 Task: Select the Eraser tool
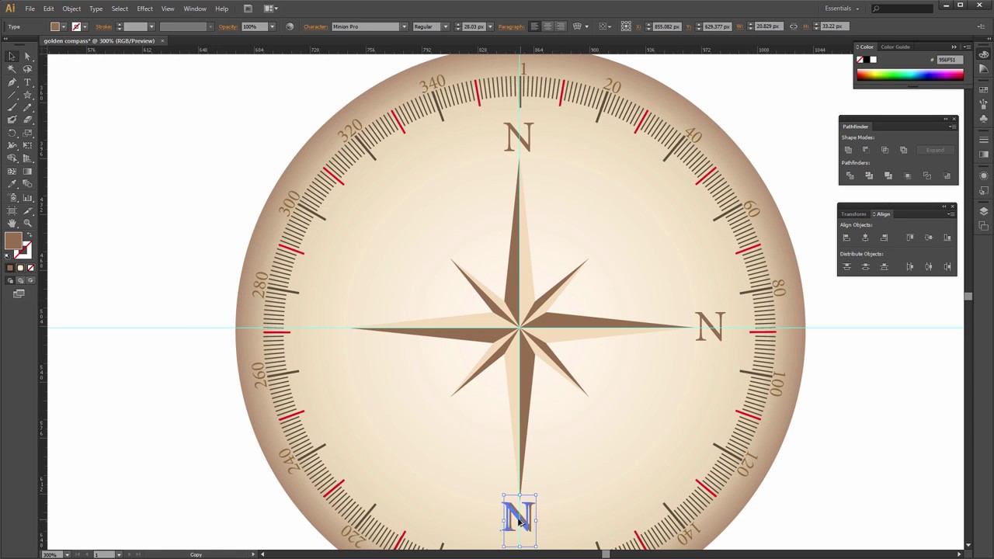point(27,120)
